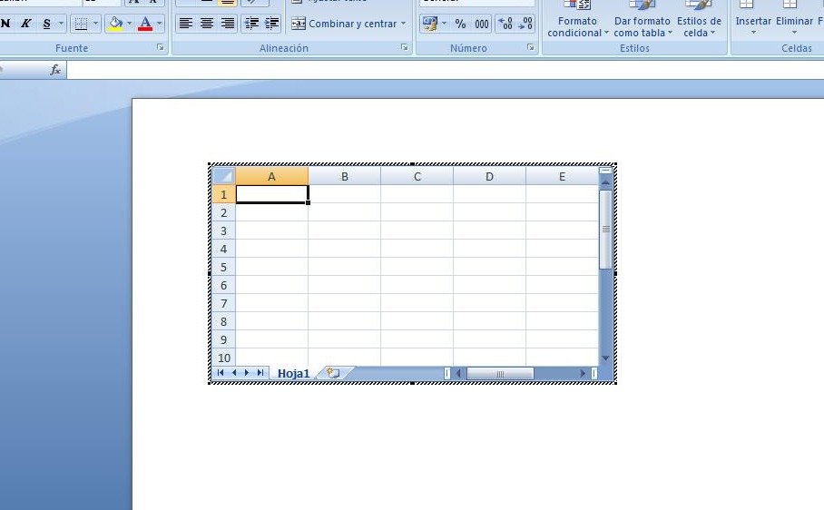
Task: Select column B header
Action: [345, 176]
